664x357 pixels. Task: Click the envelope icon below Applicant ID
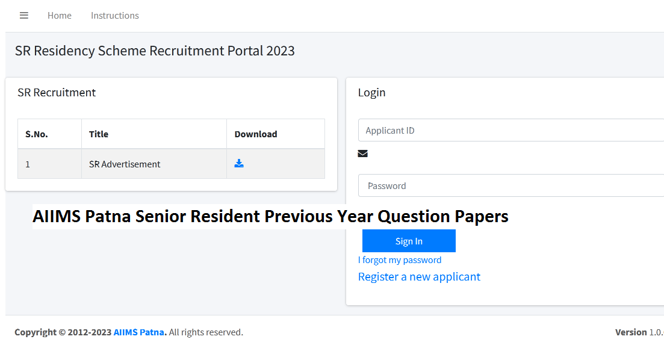(362, 154)
